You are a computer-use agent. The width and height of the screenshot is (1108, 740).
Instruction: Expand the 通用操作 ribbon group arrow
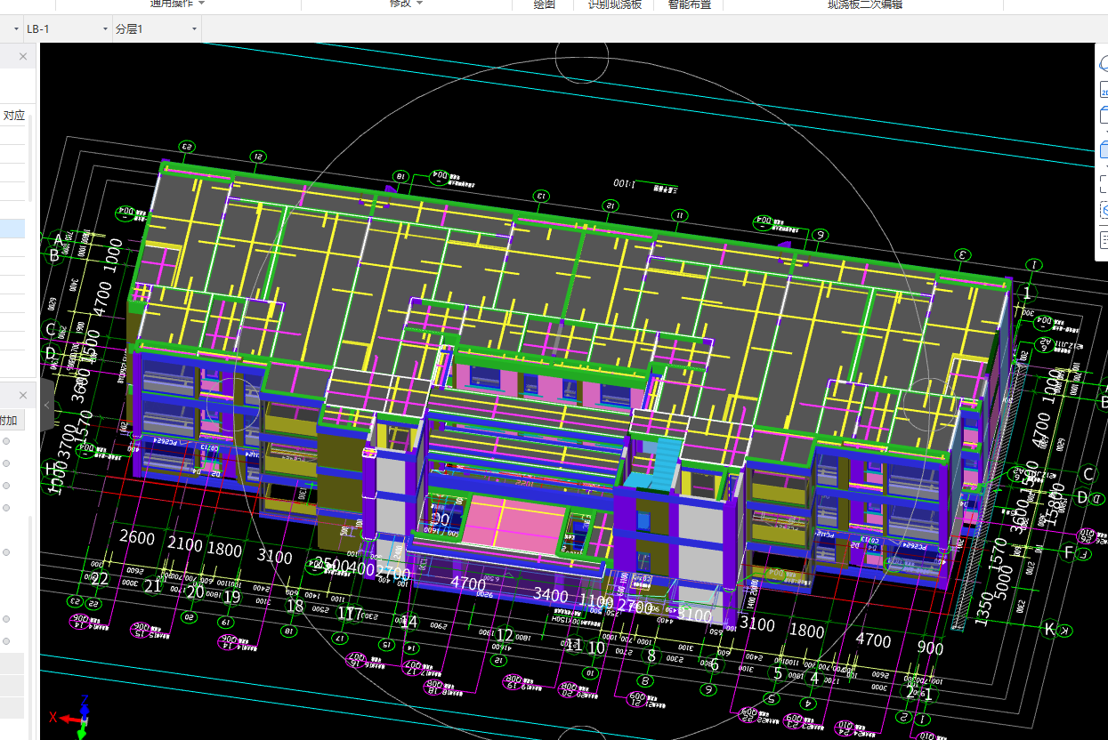pos(202,4)
